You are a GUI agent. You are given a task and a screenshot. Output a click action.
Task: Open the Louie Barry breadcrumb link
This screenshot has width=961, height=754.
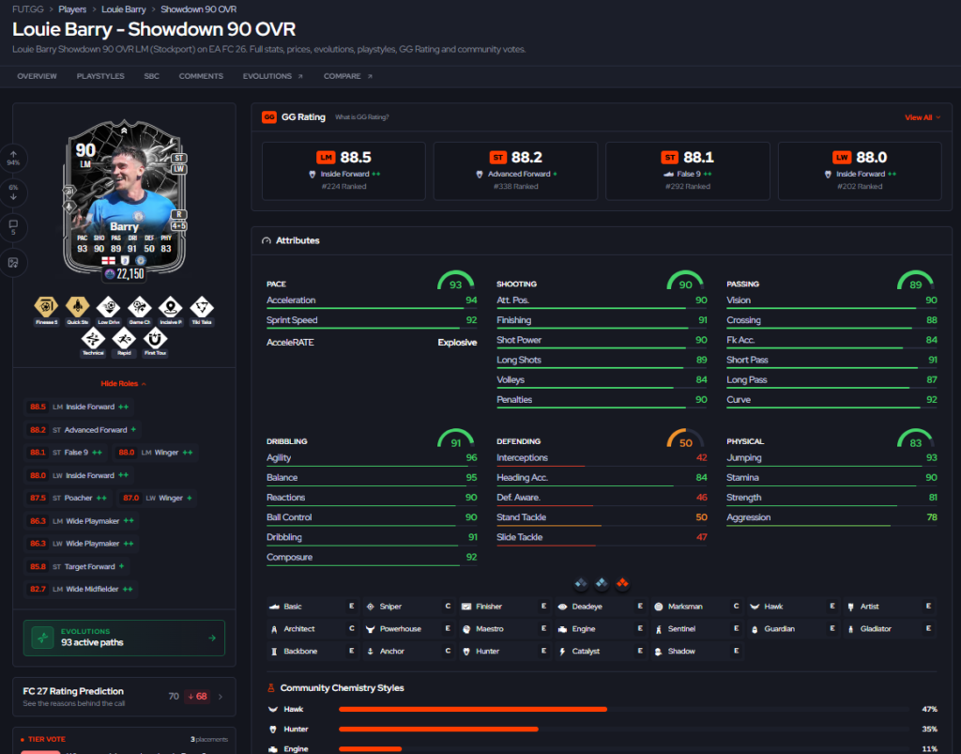[124, 9]
